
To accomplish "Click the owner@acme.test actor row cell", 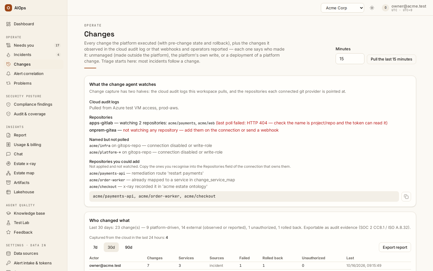I will 105,266.
